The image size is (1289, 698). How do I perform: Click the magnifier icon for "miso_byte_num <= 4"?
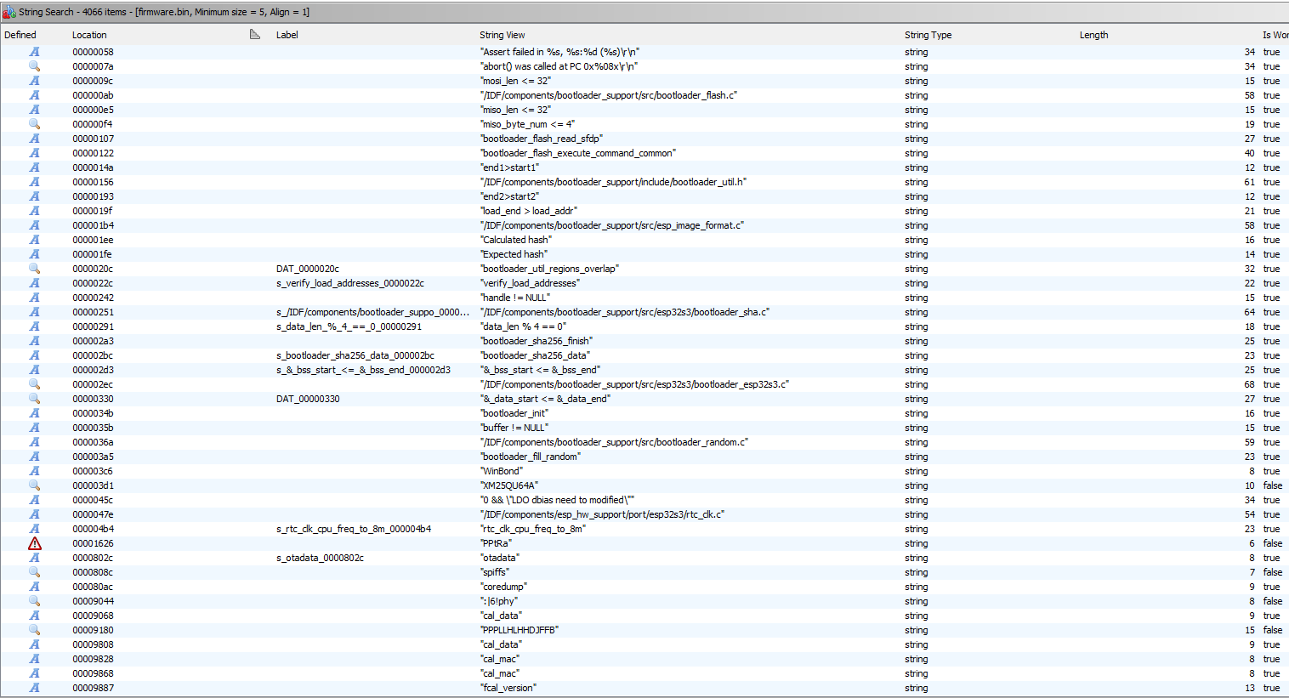[x=34, y=124]
